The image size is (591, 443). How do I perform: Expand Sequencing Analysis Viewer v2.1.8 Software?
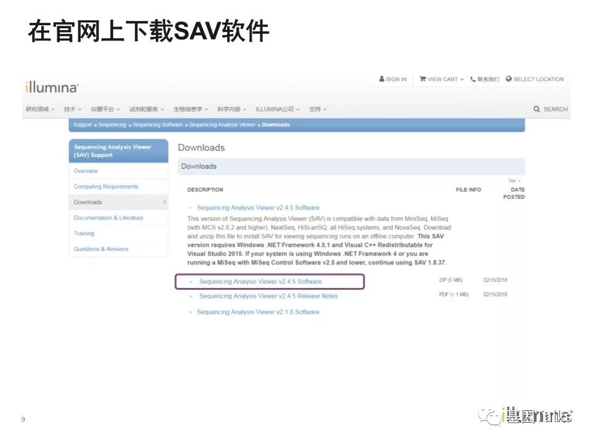point(257,312)
